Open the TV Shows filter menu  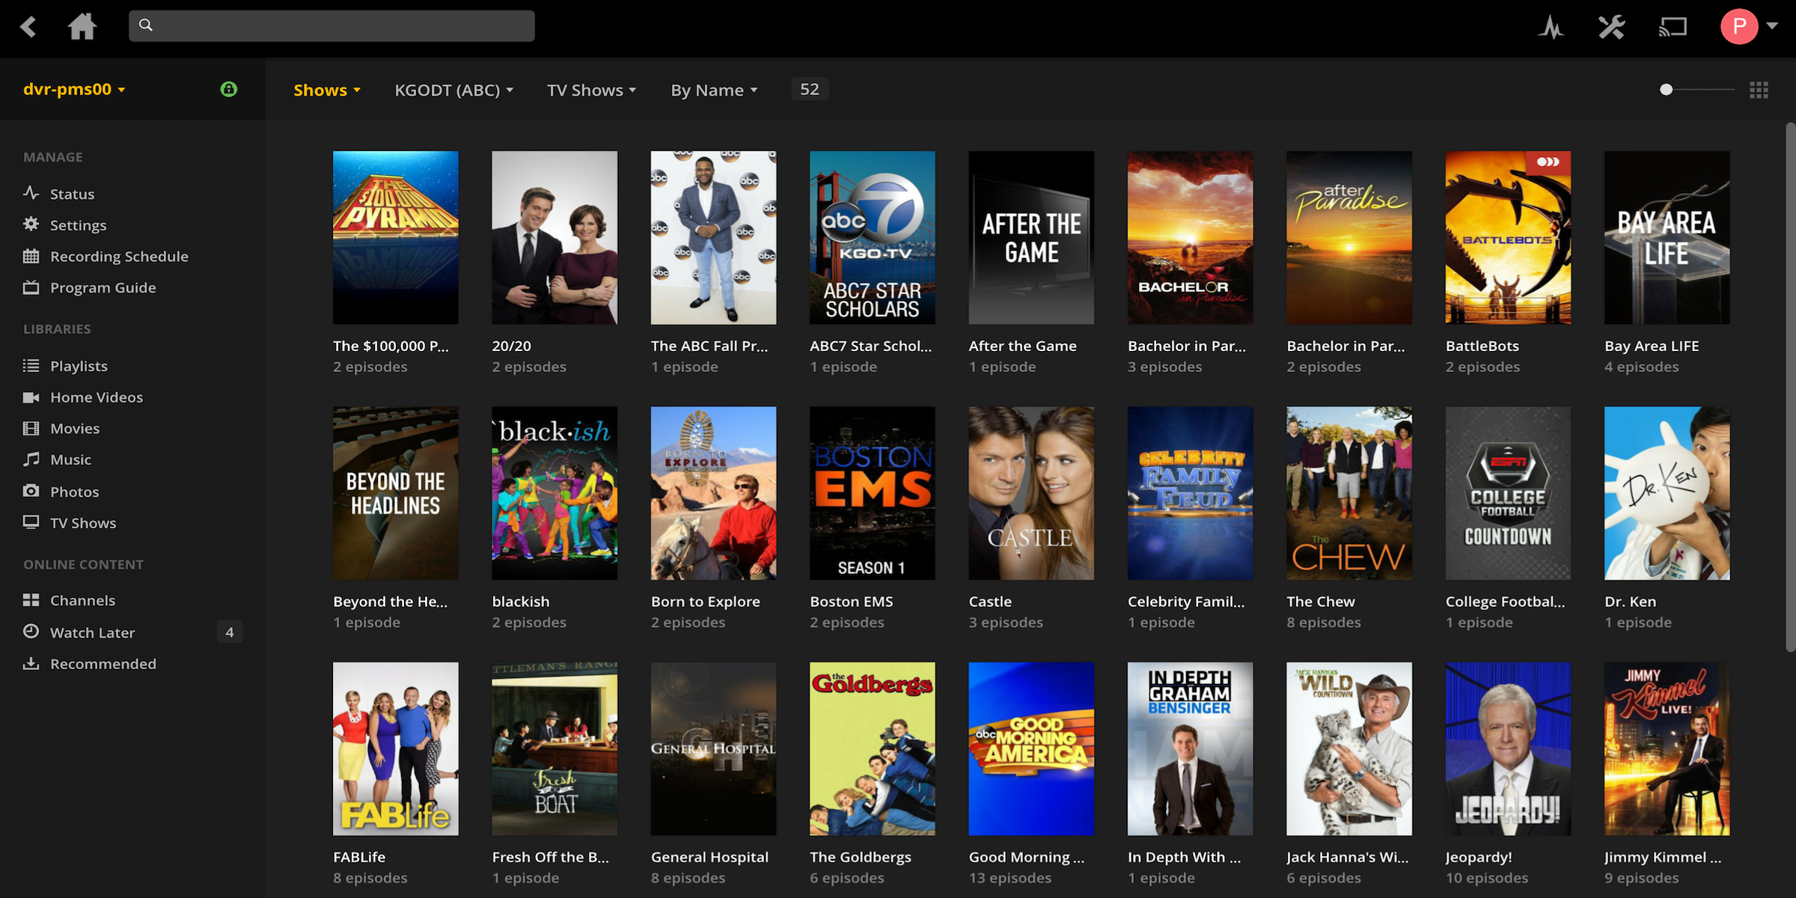[x=590, y=90]
